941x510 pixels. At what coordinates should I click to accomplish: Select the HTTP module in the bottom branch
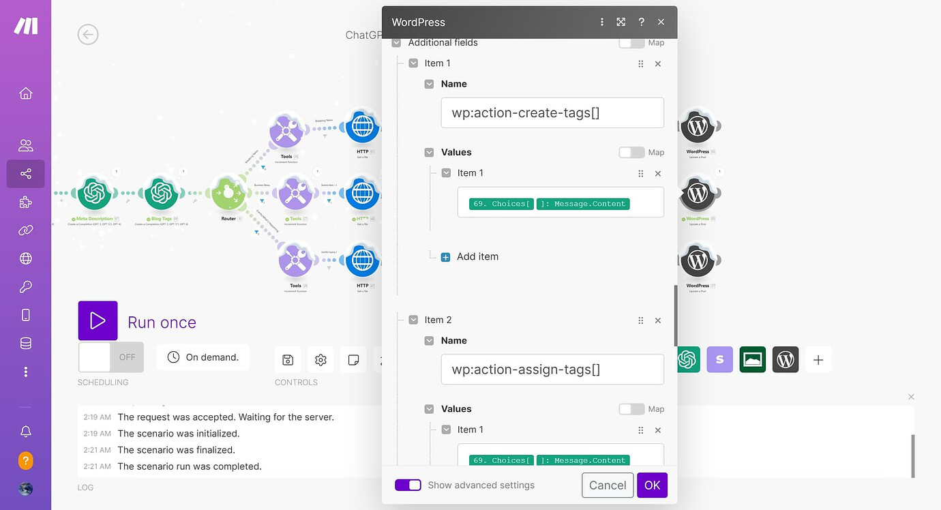(362, 261)
